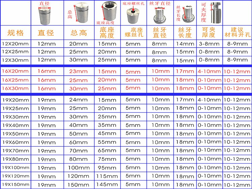Click the 45mm base height cell
Image resolution: width=252 pixels, height=189 pixels.
[107, 133]
